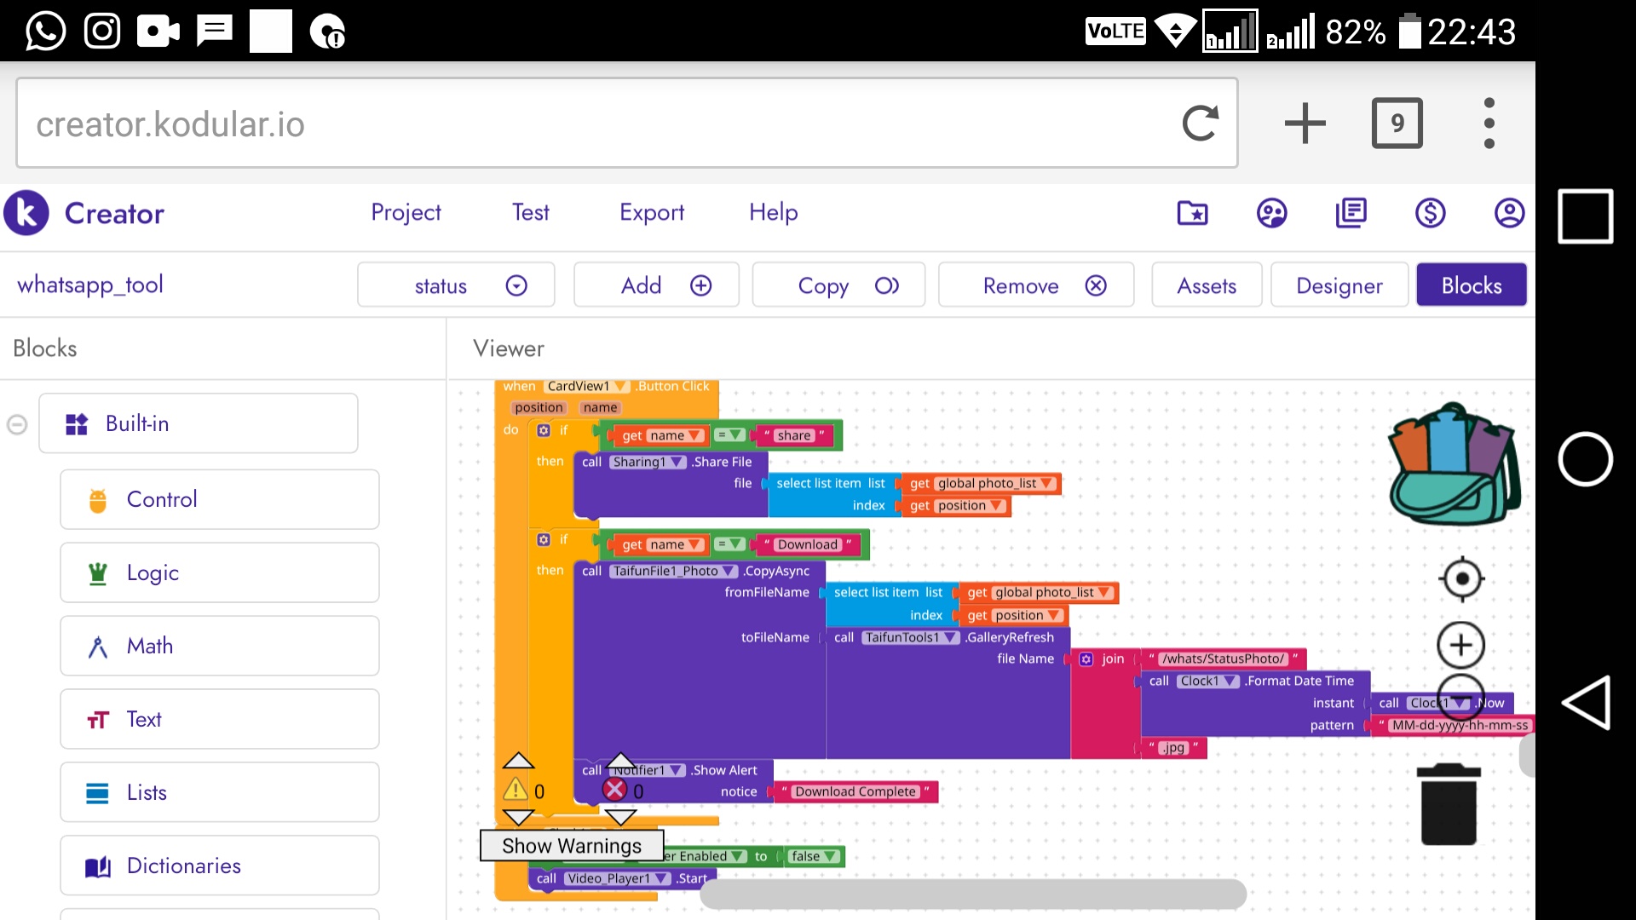Open the user account icon
The width and height of the screenshot is (1636, 920).
click(x=1509, y=213)
